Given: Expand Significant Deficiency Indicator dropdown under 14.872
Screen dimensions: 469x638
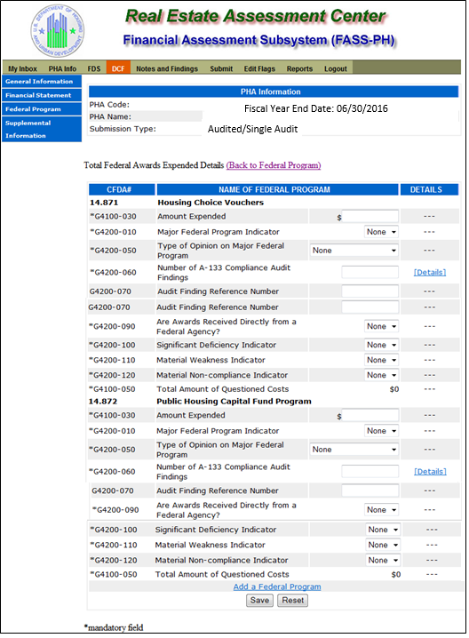Looking at the screenshot, I should tap(383, 530).
